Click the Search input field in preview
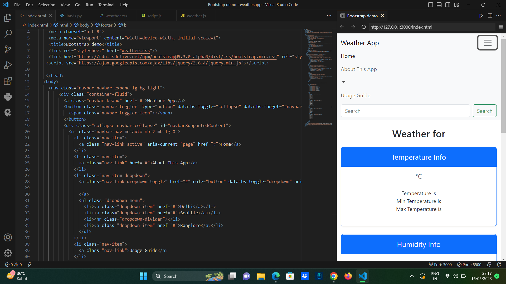The image size is (506, 284). click(x=405, y=111)
